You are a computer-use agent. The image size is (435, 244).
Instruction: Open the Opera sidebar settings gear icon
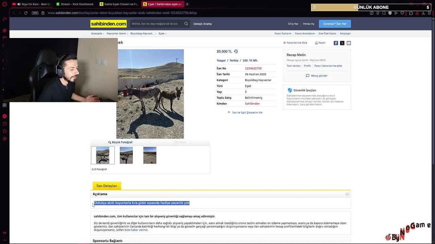click(x=5, y=139)
